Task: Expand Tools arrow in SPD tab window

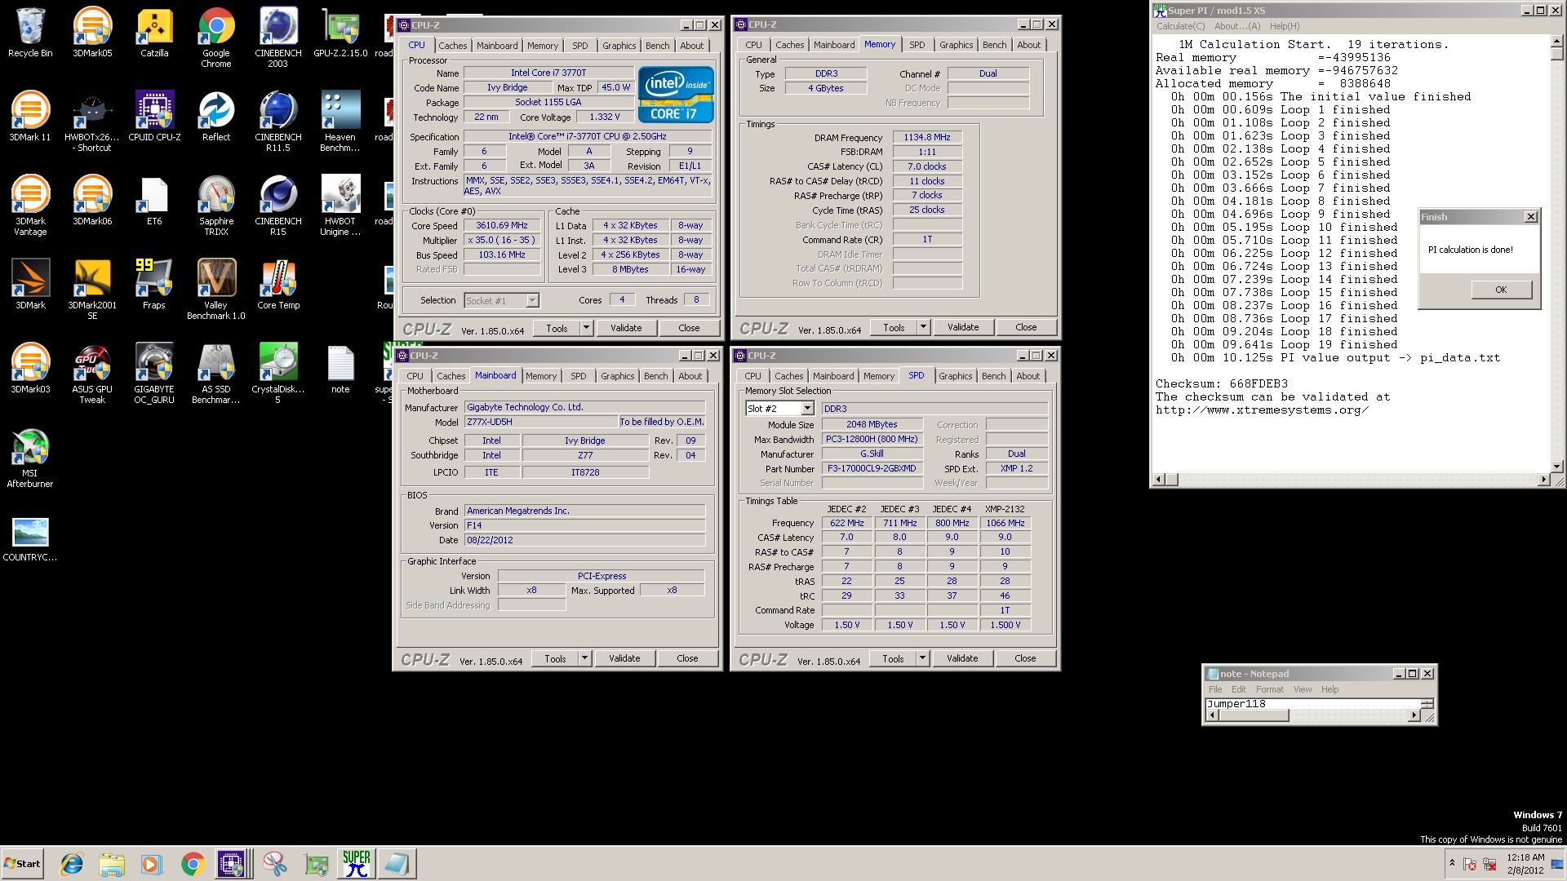Action: pos(922,658)
